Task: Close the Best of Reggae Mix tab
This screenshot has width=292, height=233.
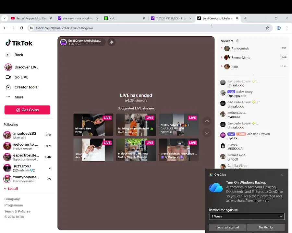Action: [x=51, y=18]
